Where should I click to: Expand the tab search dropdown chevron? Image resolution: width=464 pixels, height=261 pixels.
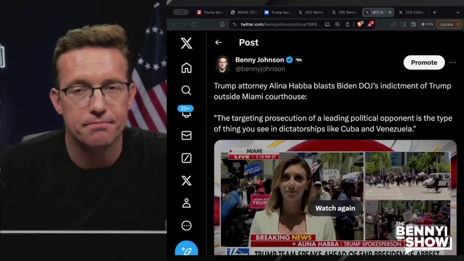tap(457, 12)
